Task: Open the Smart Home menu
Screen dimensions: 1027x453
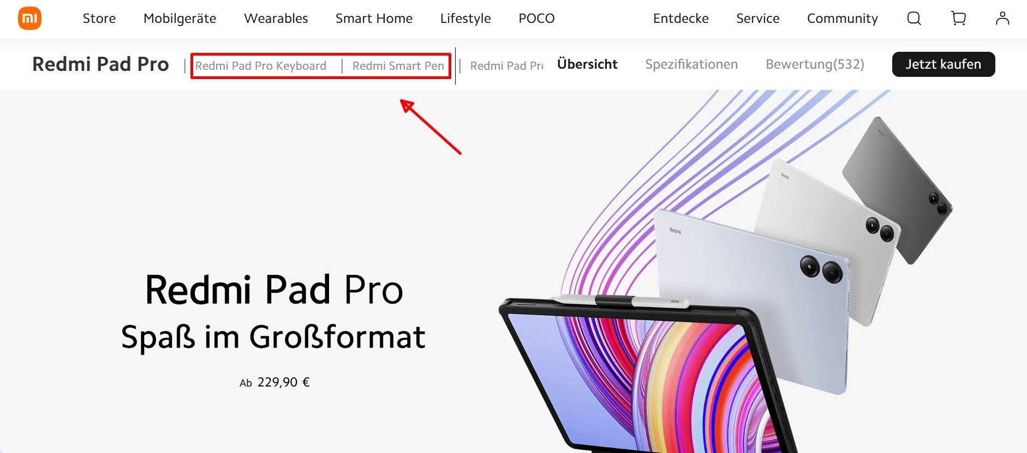Action: coord(374,19)
